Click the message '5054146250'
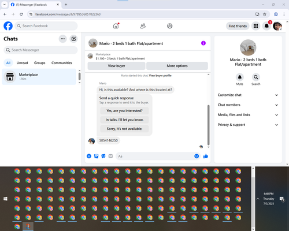289x231 pixels. 108,140
